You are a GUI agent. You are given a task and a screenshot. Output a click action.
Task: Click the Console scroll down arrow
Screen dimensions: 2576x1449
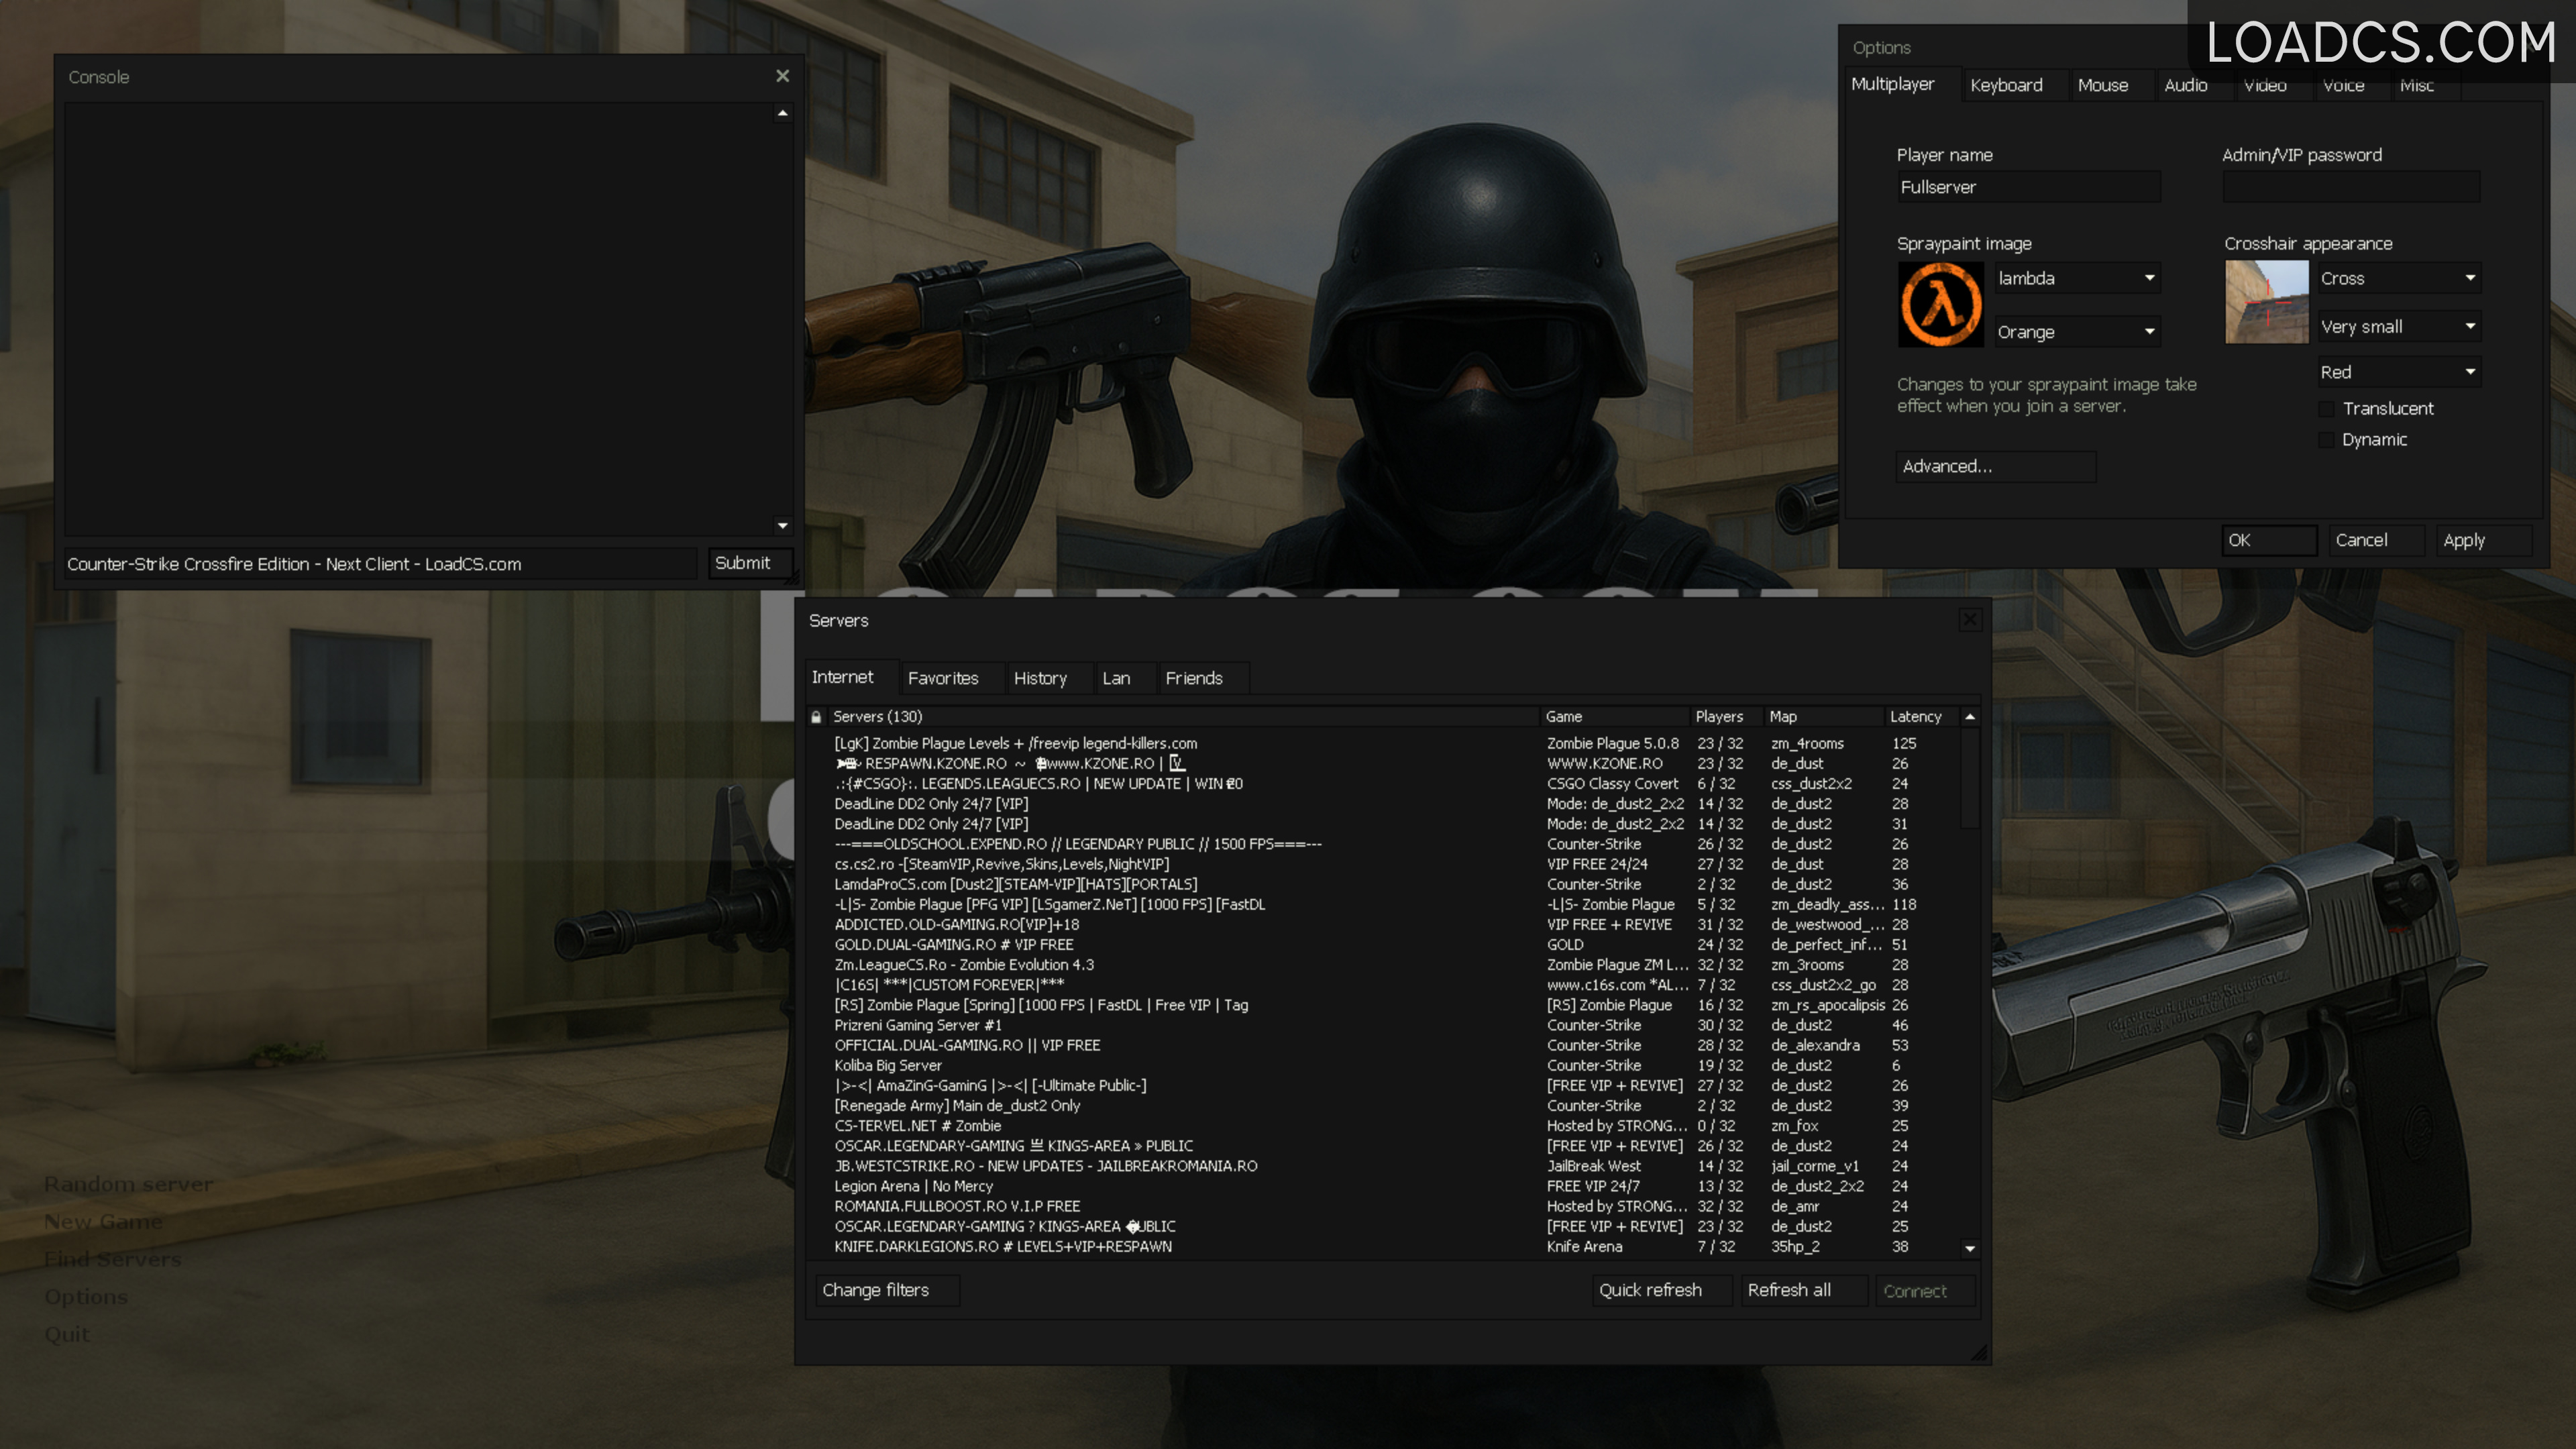click(x=782, y=525)
